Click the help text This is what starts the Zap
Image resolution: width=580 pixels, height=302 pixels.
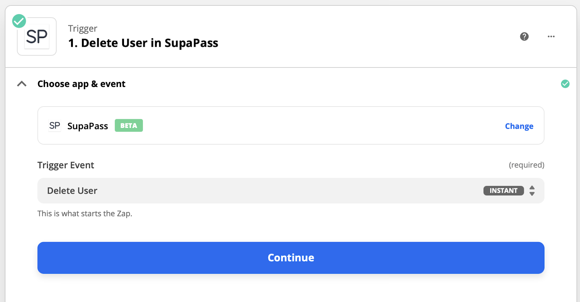84,214
